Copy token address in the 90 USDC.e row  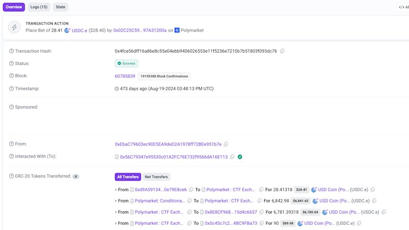coord(359,223)
